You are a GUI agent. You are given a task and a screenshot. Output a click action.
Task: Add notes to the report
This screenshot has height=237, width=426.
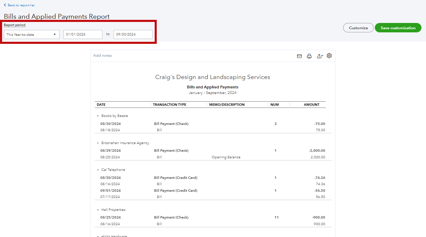[x=102, y=56]
